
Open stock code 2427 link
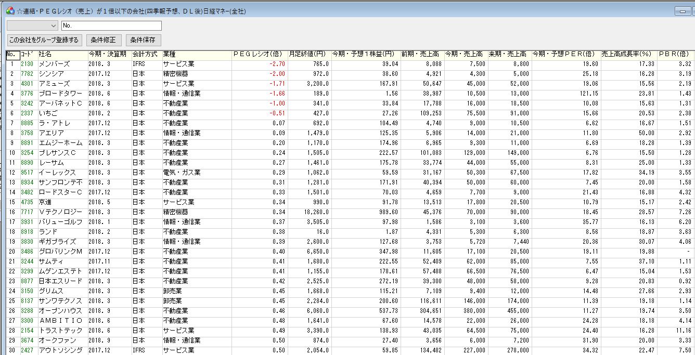coord(27,350)
